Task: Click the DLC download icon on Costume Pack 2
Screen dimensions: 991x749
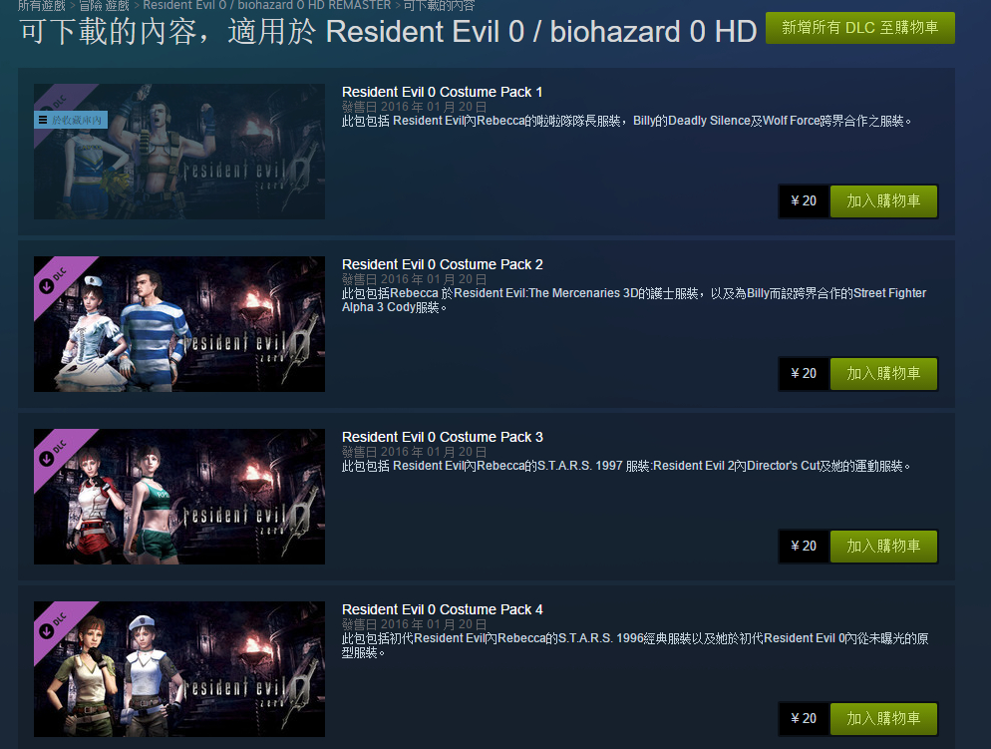Action: (46, 286)
